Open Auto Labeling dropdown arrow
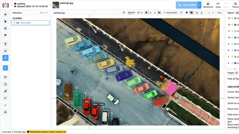Viewport: 239px width, 134px height. click(x=199, y=5)
